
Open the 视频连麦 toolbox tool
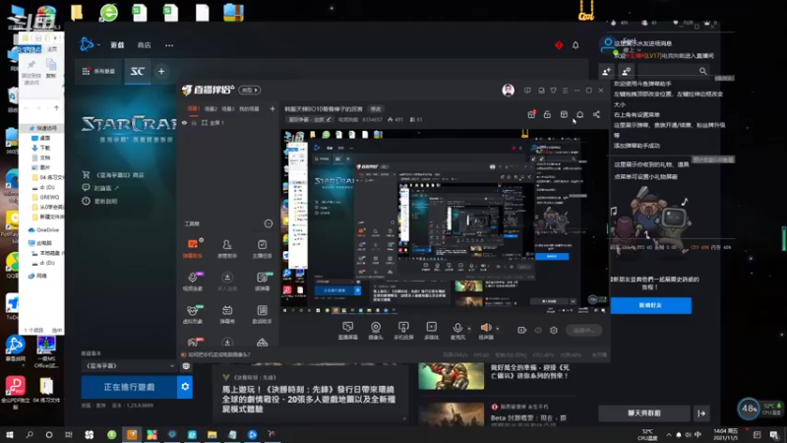click(x=193, y=282)
